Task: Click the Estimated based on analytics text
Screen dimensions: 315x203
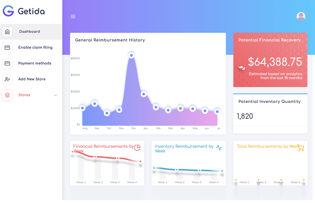Action: coord(276,76)
